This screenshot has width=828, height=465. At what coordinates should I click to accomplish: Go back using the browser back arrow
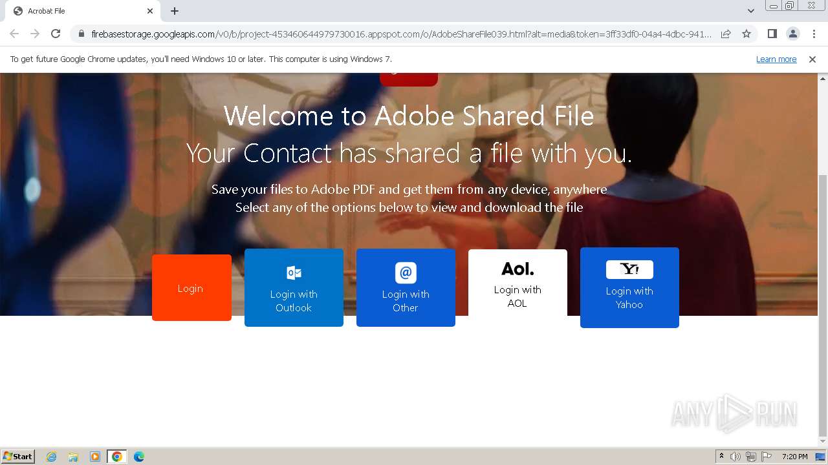[14, 34]
